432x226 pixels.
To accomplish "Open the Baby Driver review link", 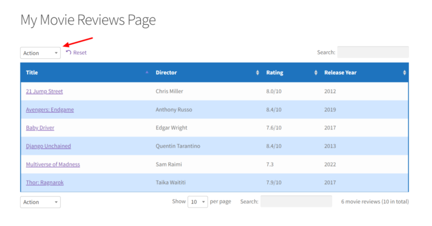I will [40, 127].
